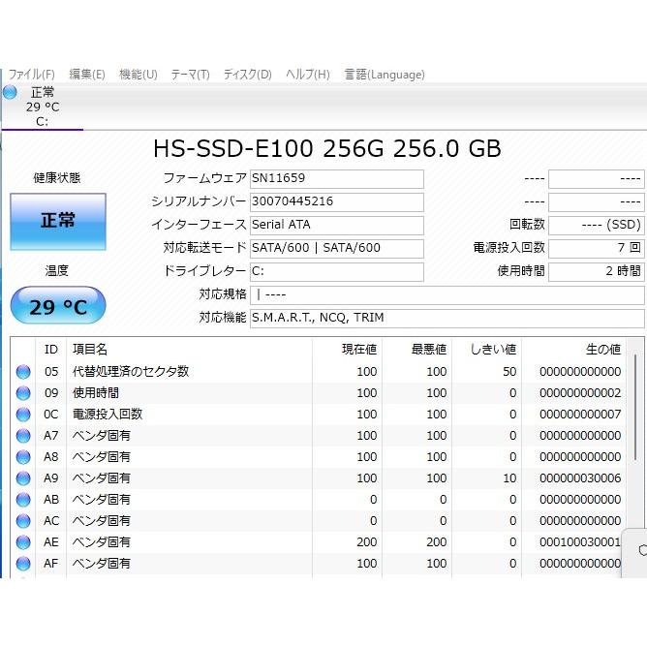Open the 言語(Language) menu
647x647 pixels.
pos(385,75)
